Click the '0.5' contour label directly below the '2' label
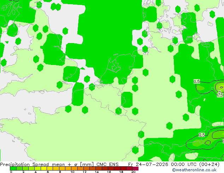 pyautogui.click(x=220, y=95)
